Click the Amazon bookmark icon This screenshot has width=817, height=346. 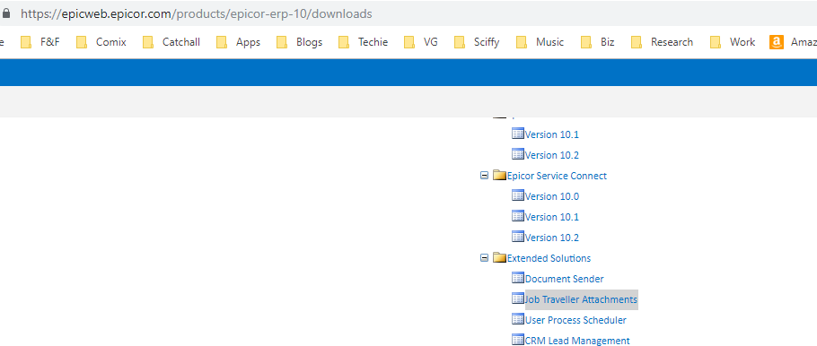point(777,42)
